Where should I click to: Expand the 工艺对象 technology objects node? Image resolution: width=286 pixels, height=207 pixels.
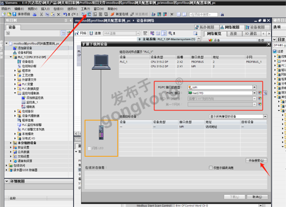[15, 75]
